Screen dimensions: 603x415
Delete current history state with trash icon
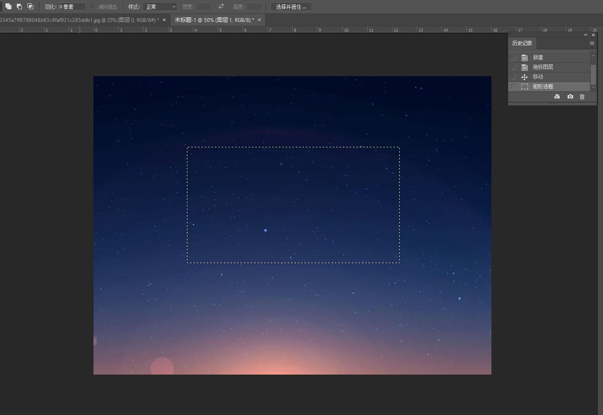(582, 97)
